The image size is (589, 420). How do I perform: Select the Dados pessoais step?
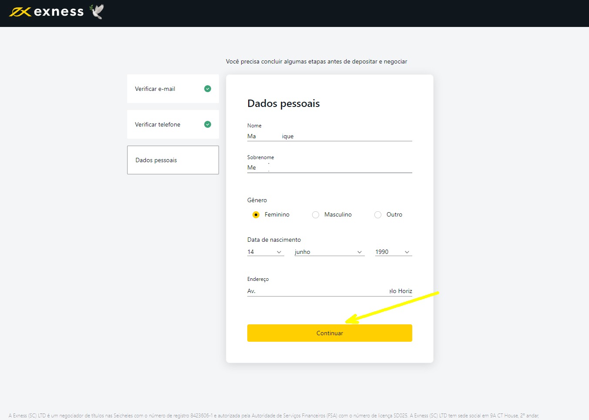[173, 160]
